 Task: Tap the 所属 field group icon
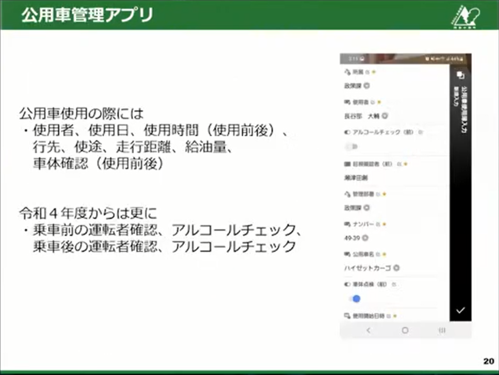[x=347, y=72]
